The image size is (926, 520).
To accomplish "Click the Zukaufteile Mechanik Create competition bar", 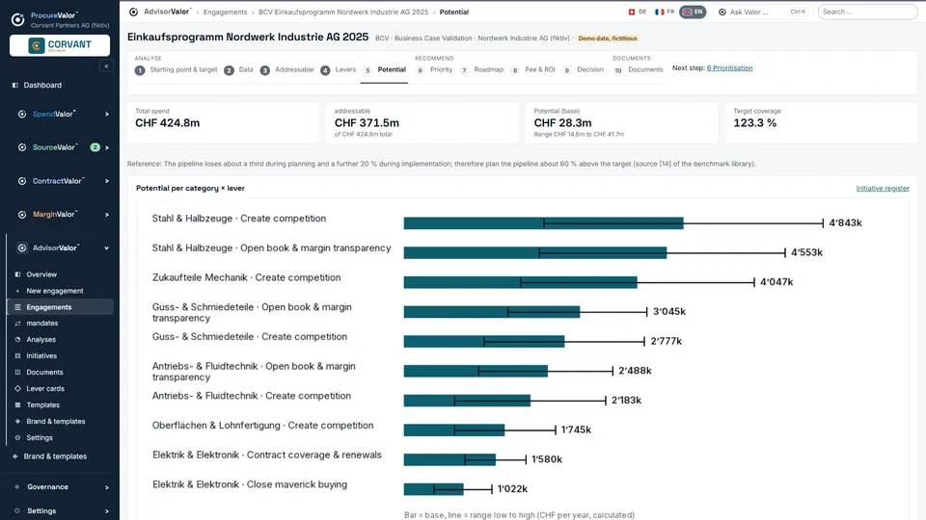I will point(520,282).
